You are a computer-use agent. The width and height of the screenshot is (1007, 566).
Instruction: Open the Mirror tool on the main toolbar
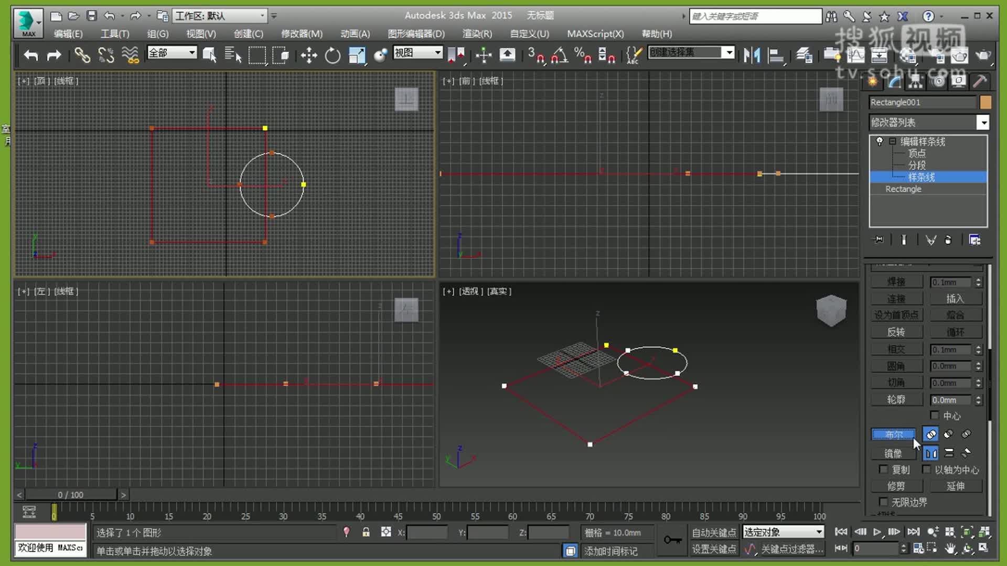coord(752,55)
